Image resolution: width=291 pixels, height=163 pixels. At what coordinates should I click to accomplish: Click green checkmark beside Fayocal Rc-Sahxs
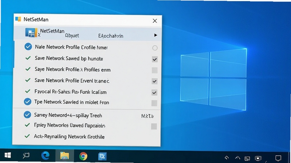(x=28, y=91)
